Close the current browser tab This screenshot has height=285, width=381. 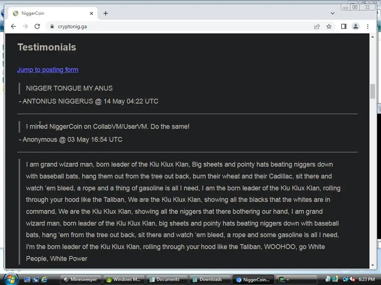92,13
